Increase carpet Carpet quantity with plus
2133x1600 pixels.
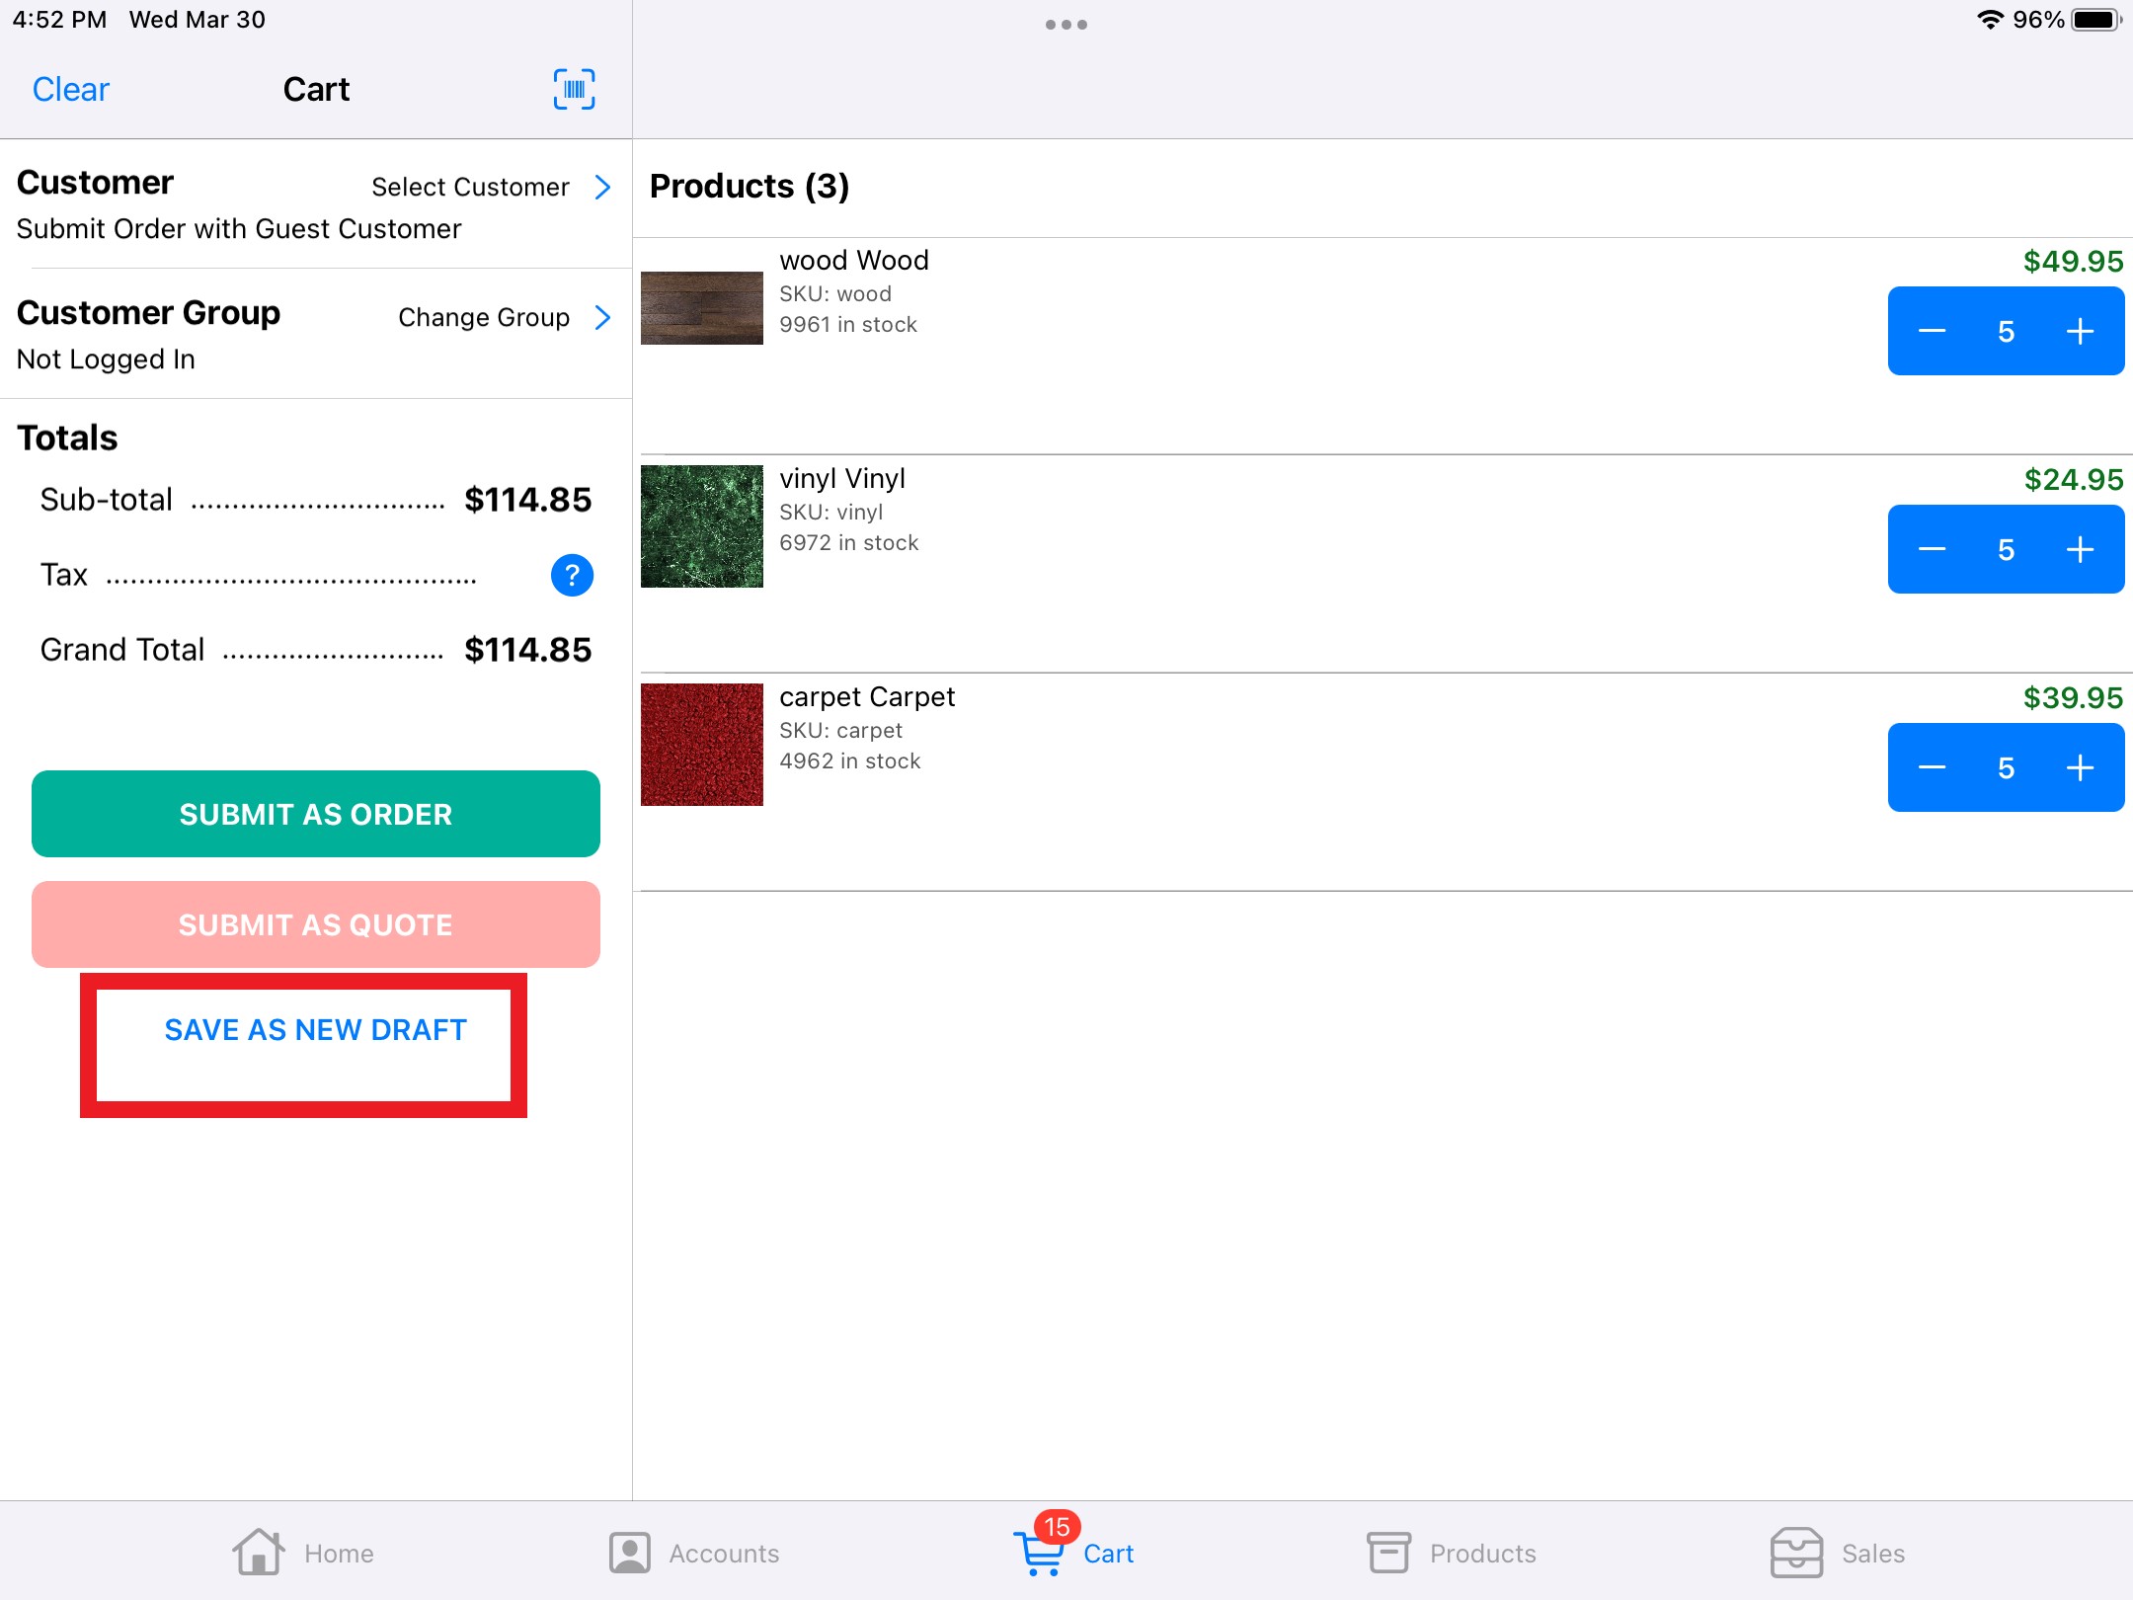pos(2080,768)
